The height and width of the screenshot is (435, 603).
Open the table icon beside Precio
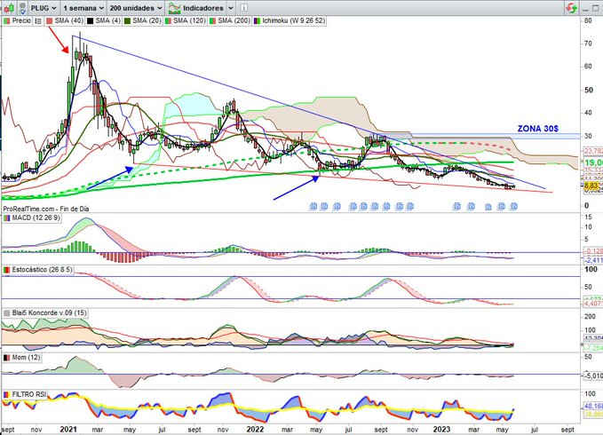click(x=37, y=21)
